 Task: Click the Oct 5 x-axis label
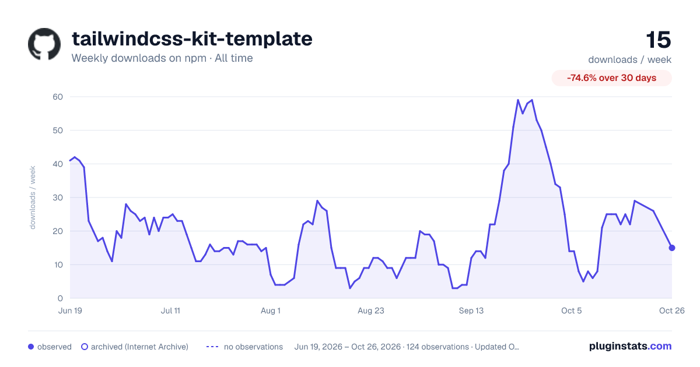[x=572, y=310]
